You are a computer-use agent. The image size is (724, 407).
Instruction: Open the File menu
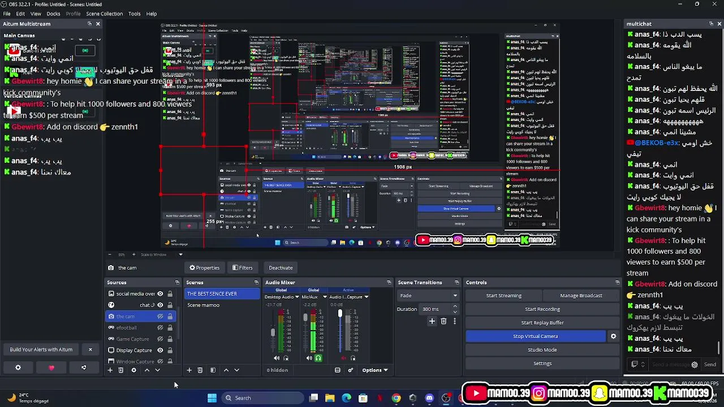[7, 14]
